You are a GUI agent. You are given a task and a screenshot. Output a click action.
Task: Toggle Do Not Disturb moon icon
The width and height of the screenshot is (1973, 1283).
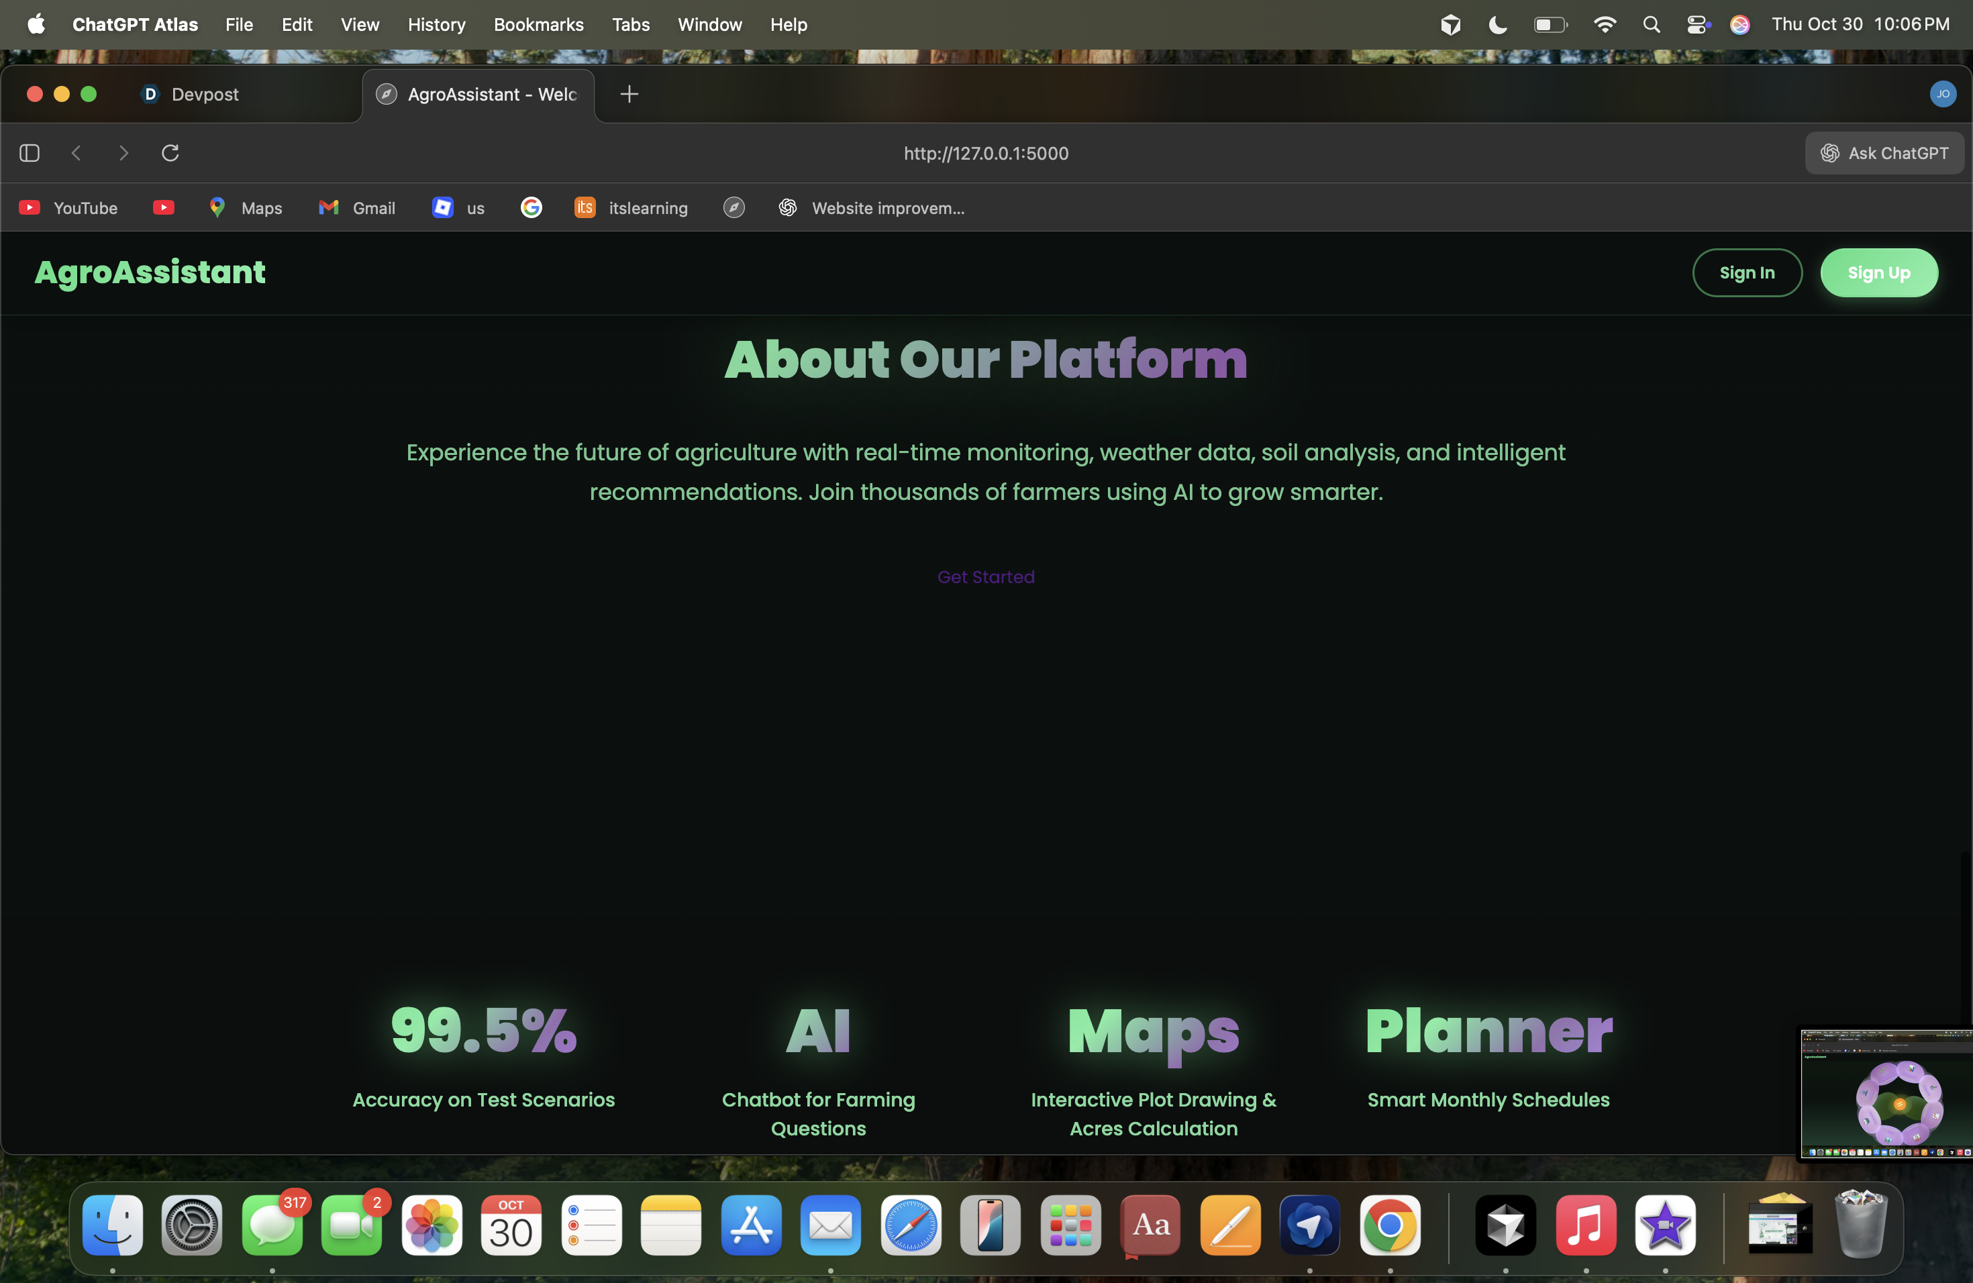click(x=1498, y=25)
